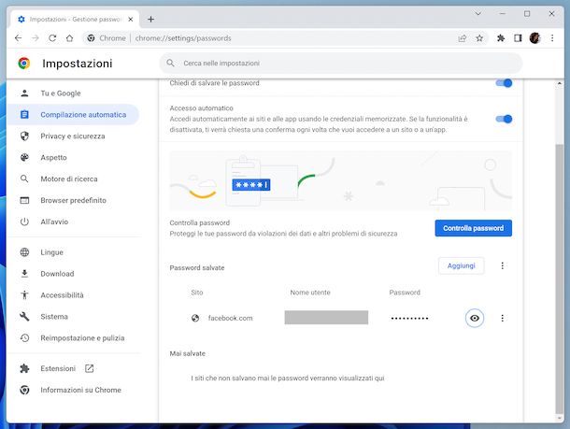
Task: Click the settings page vertical scrollbar
Action: pos(560,234)
